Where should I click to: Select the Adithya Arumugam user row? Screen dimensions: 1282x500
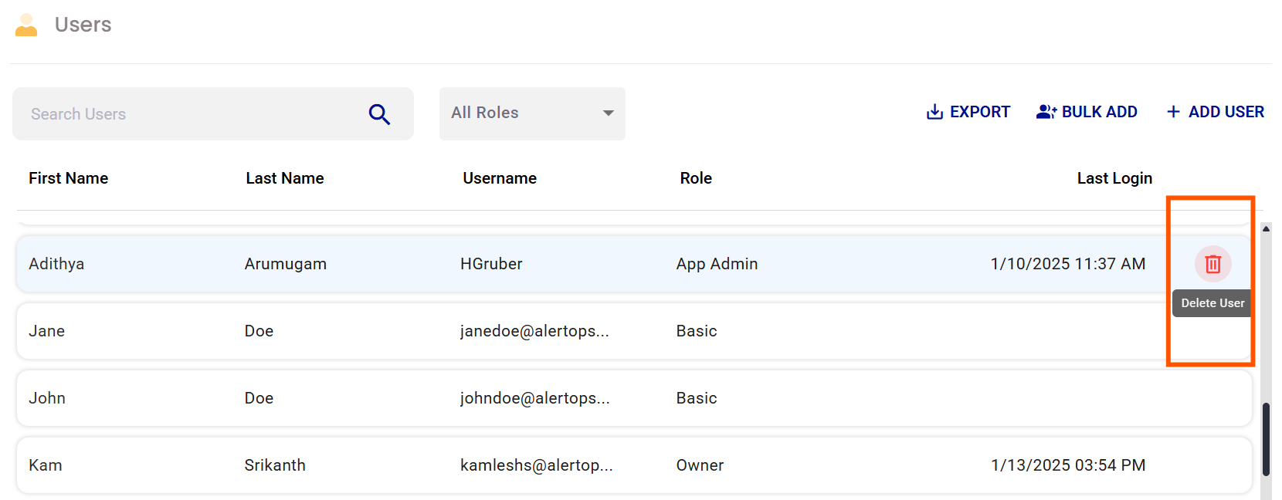coord(541,264)
